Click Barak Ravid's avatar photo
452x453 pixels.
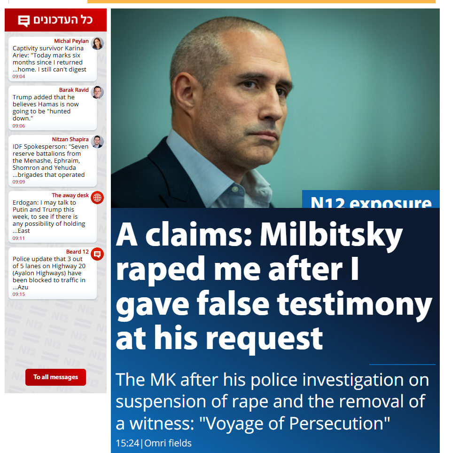click(97, 93)
